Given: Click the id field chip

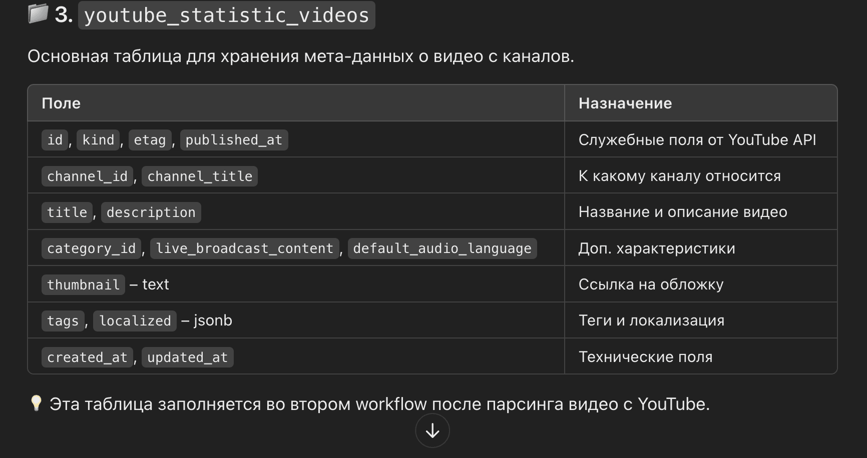Looking at the screenshot, I should point(54,140).
